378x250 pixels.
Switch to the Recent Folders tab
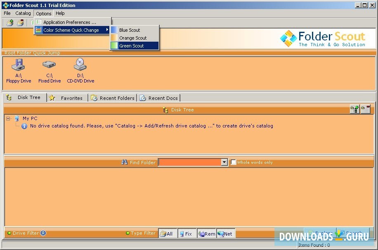[113, 98]
